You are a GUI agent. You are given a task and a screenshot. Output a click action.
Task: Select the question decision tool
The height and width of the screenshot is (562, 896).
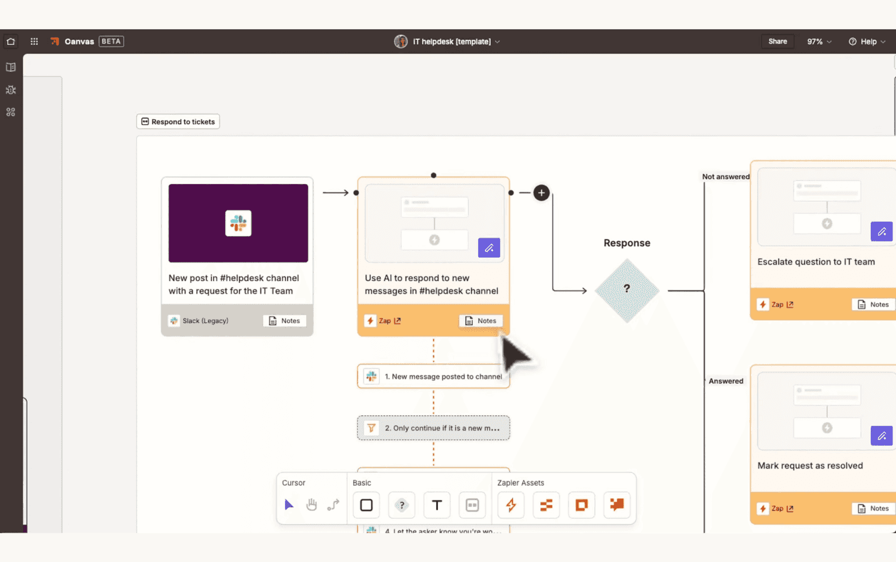[402, 504]
